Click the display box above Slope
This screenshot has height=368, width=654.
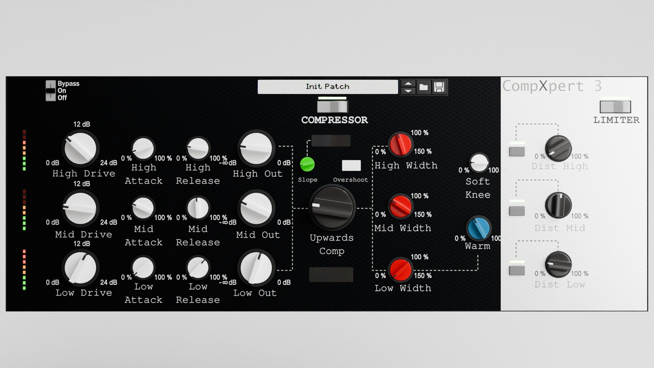click(x=331, y=141)
